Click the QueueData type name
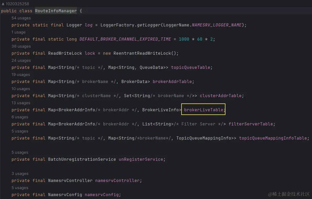 pyautogui.click(x=151, y=68)
